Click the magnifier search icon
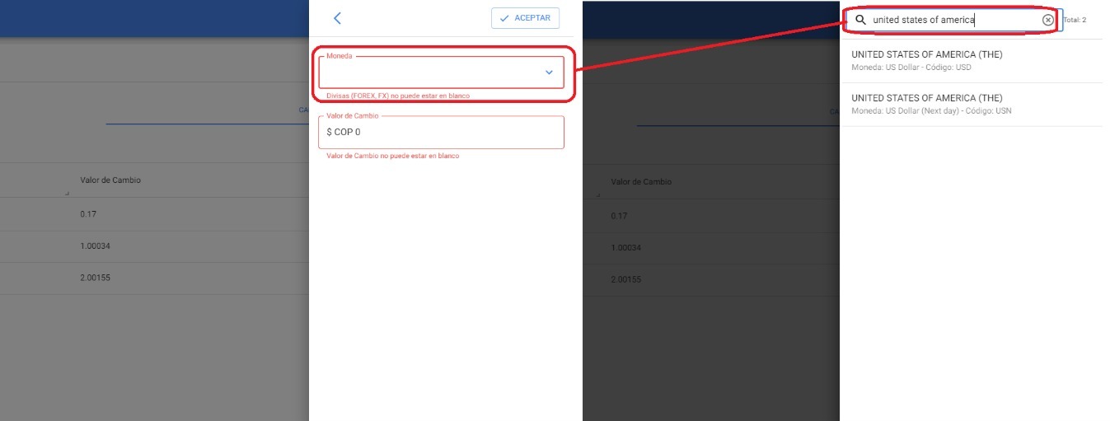This screenshot has height=421, width=1110. click(860, 20)
